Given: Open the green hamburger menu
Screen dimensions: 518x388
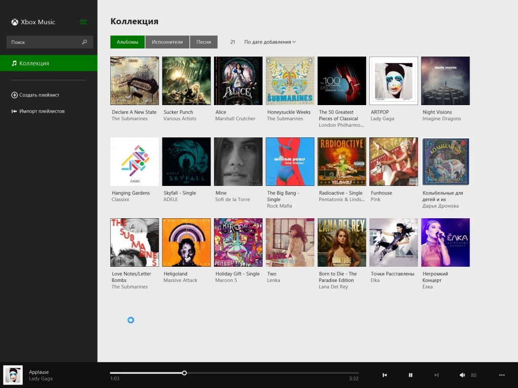Looking at the screenshot, I should (x=83, y=22).
